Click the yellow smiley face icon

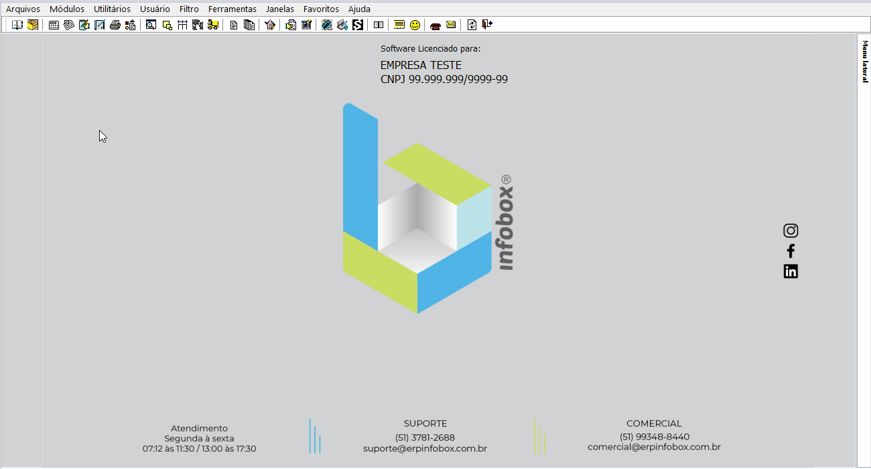click(415, 25)
